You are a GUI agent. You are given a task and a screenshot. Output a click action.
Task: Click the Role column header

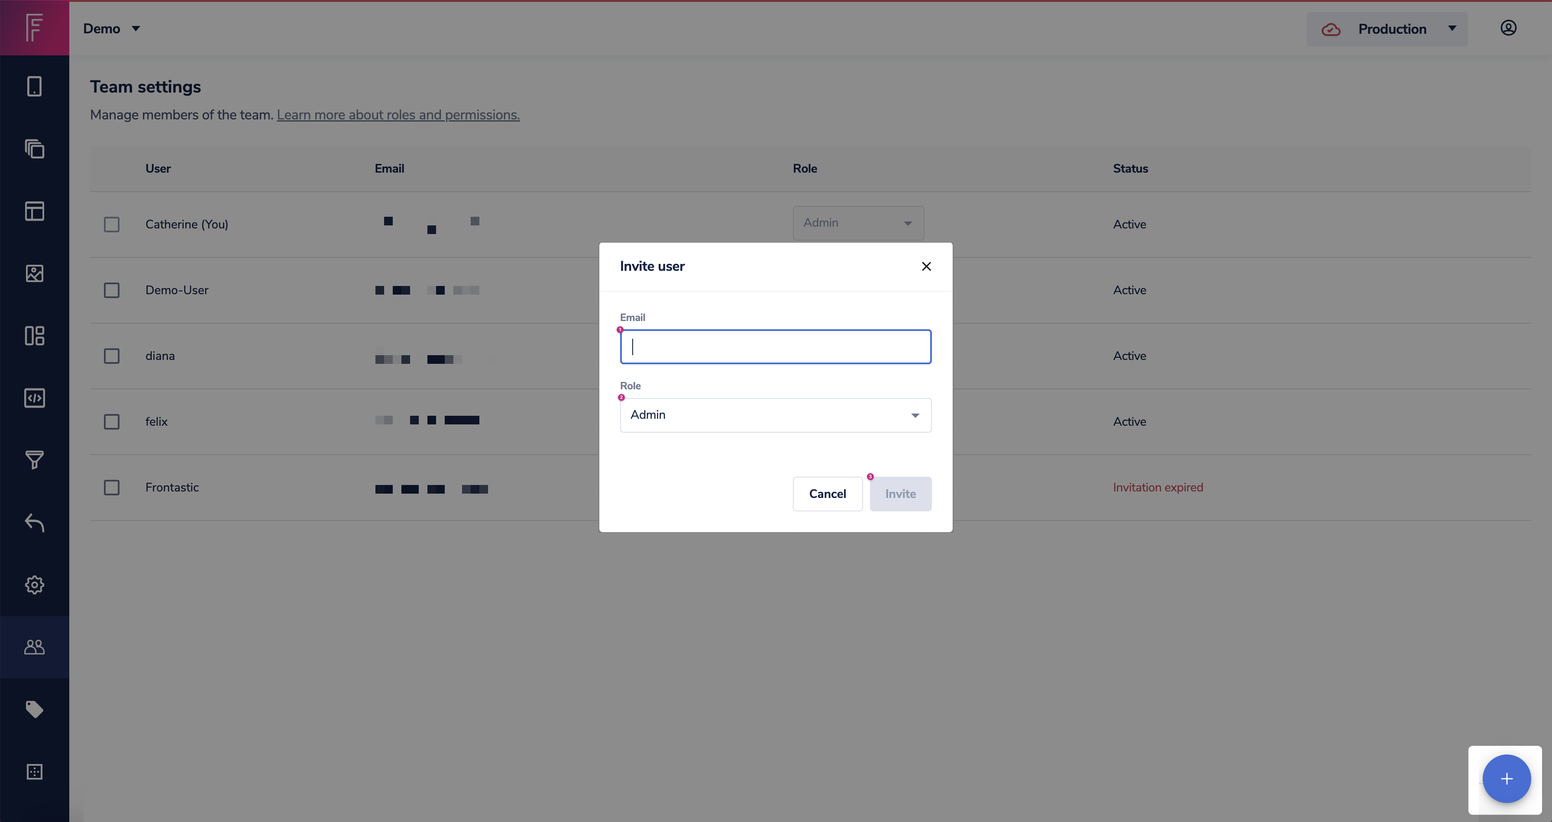pos(805,168)
